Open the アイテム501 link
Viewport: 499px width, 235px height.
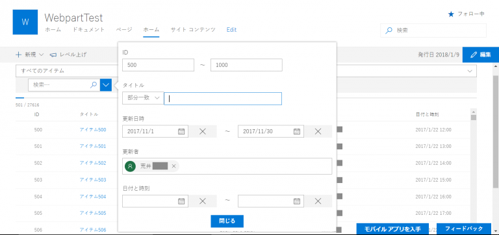click(x=93, y=146)
